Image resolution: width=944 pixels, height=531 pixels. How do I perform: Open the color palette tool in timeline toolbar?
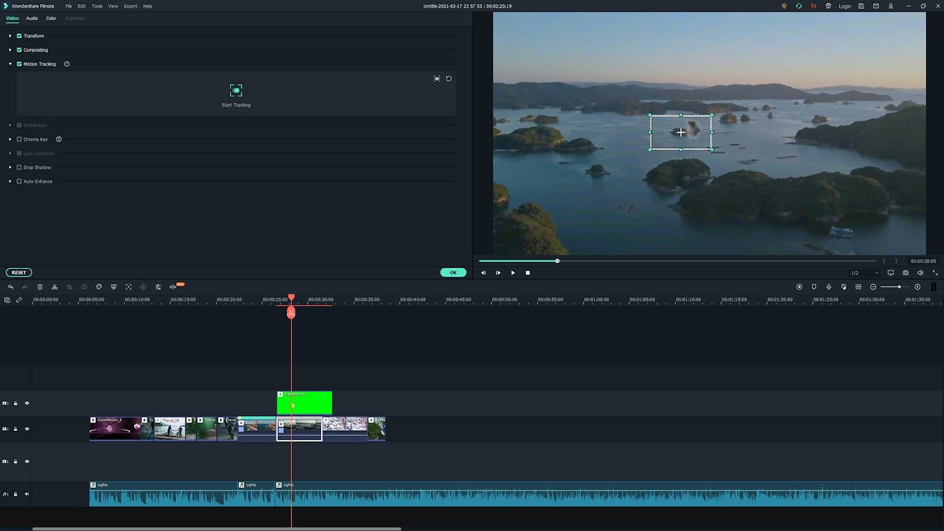(99, 287)
